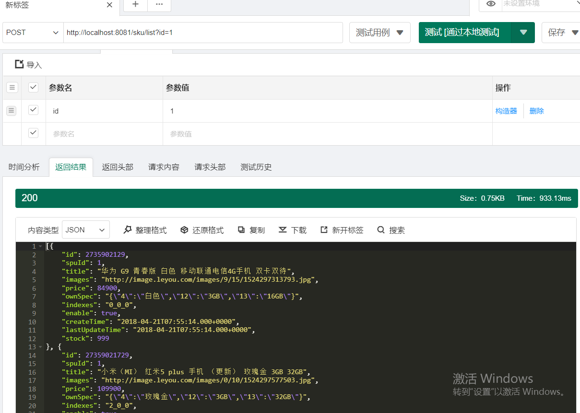
Task: Open the 测试历史 tab
Action: pos(256,167)
